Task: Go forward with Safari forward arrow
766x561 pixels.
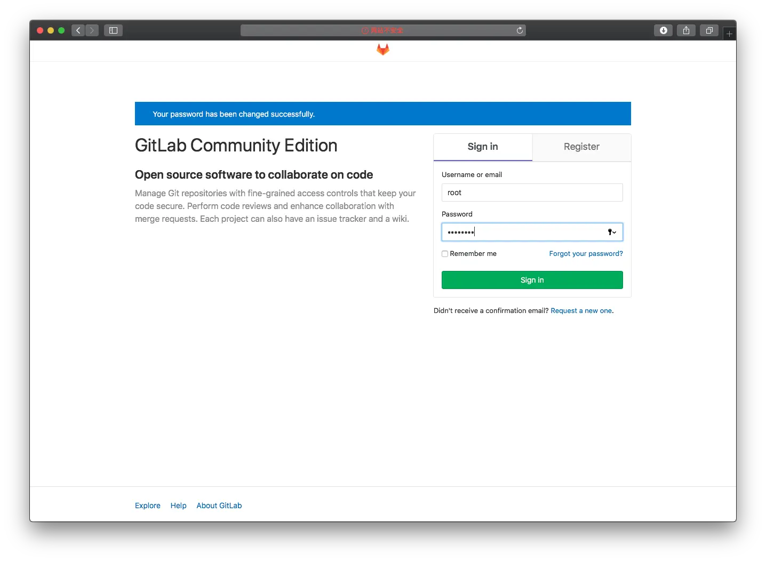Action: tap(92, 30)
